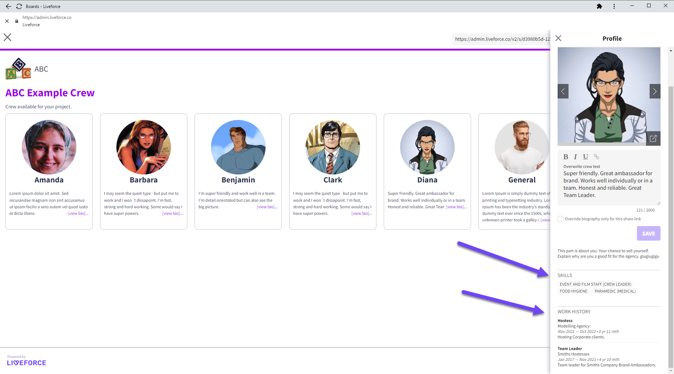The width and height of the screenshot is (674, 374).
Task: Close the Profile side panel
Action: (558, 38)
